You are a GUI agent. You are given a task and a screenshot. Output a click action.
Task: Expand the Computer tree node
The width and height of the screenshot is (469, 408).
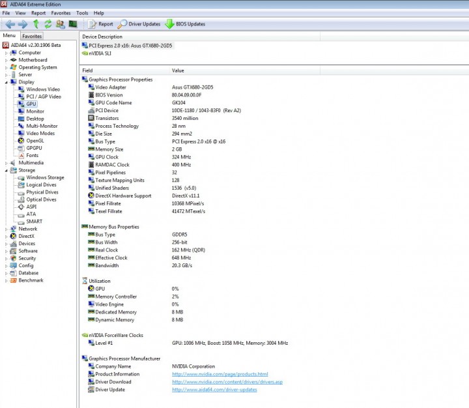(x=6, y=53)
